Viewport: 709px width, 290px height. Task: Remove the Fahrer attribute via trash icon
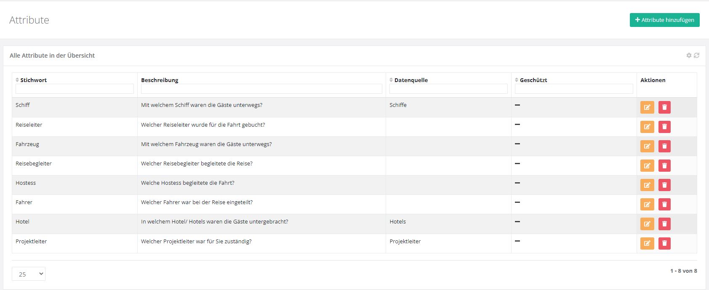[x=664, y=205]
